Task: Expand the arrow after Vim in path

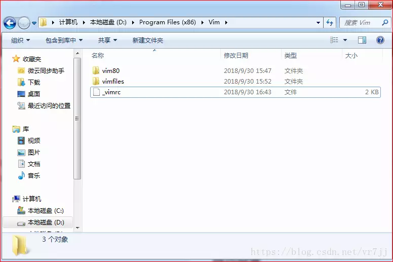Action: (x=226, y=23)
